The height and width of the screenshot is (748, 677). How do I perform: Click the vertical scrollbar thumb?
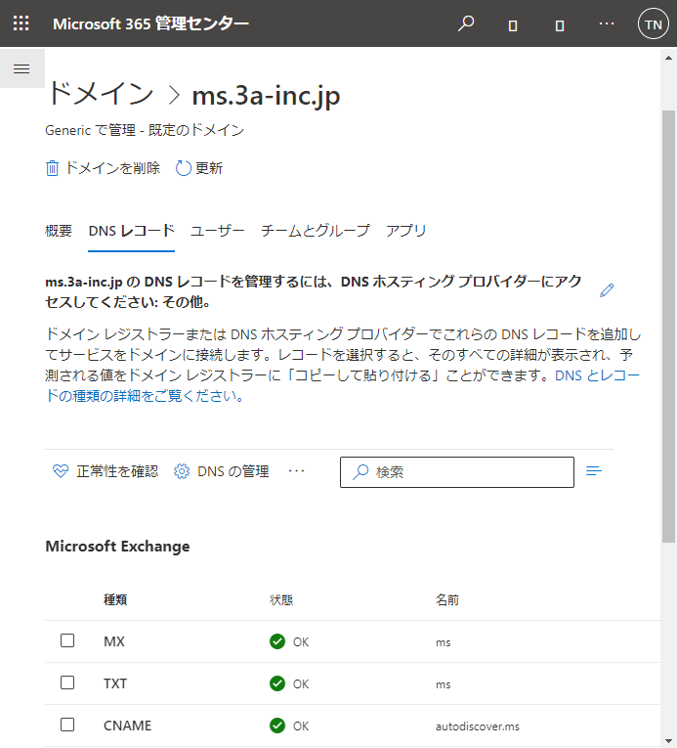coord(668,327)
